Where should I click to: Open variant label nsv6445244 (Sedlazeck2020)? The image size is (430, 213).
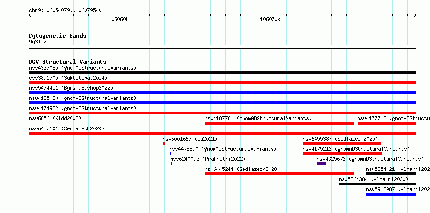pyautogui.click(x=242, y=169)
